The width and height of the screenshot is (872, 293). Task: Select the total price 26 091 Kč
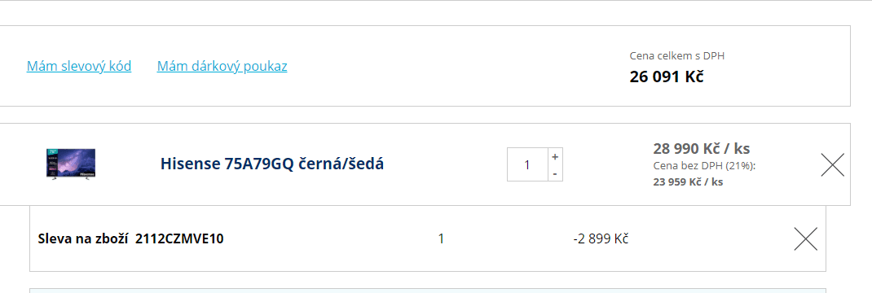tap(667, 77)
